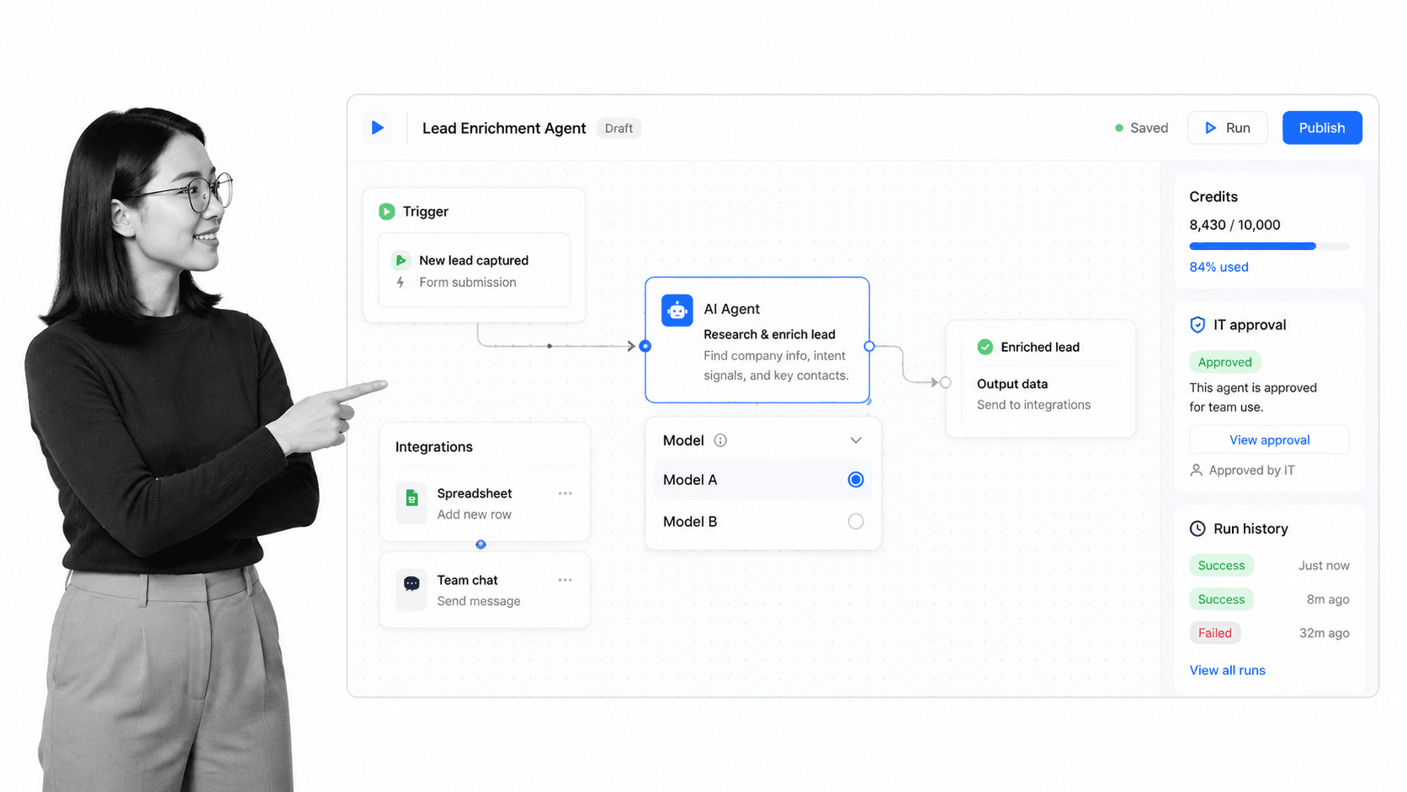
Task: Click the blue play logo icon in header
Action: click(378, 128)
